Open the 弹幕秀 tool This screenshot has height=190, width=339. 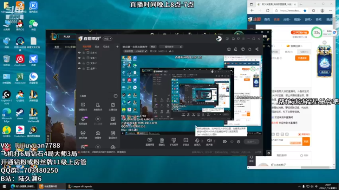point(98,135)
